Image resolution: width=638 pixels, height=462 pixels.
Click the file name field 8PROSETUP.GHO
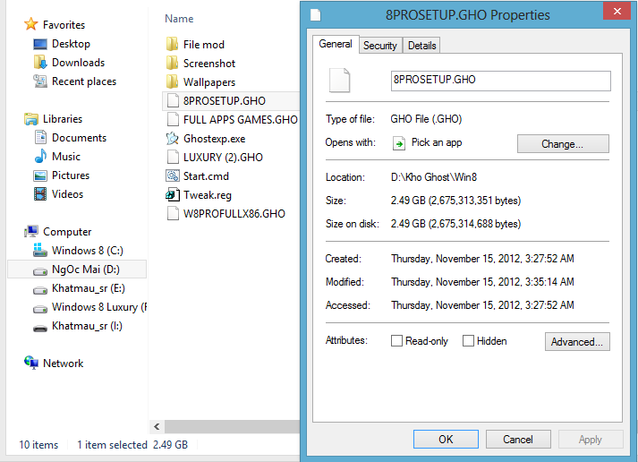coord(500,81)
